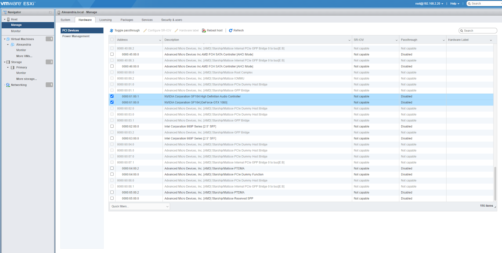The image size is (502, 253).
Task: Check the 0000:63:00.0 Intel 900P row
Action: coord(112,138)
